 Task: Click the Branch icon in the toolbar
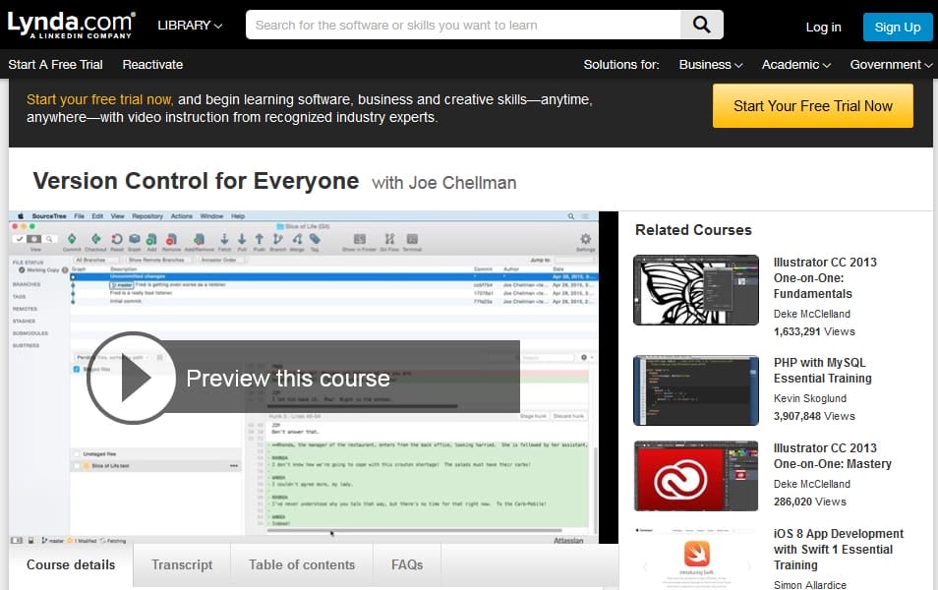(x=277, y=239)
